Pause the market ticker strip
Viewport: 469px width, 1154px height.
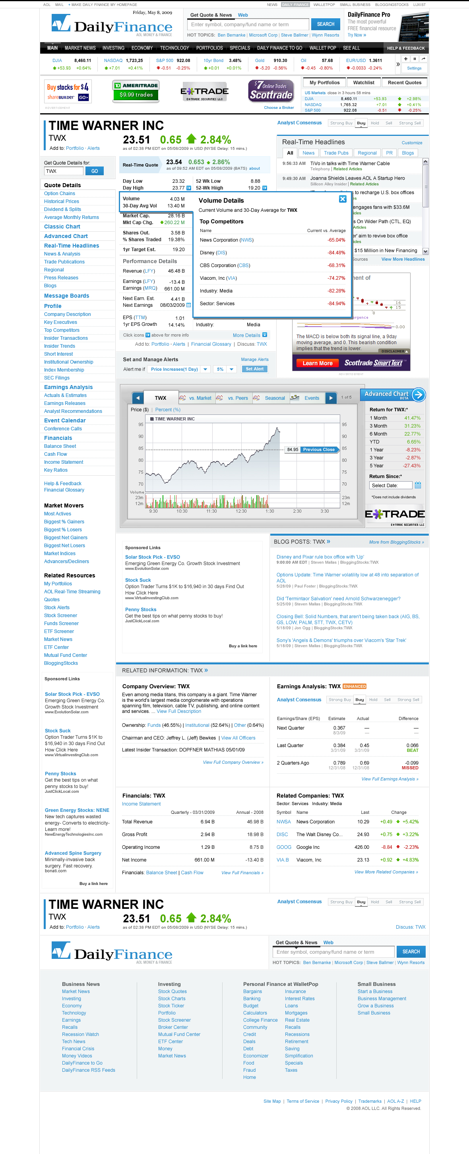point(415,59)
